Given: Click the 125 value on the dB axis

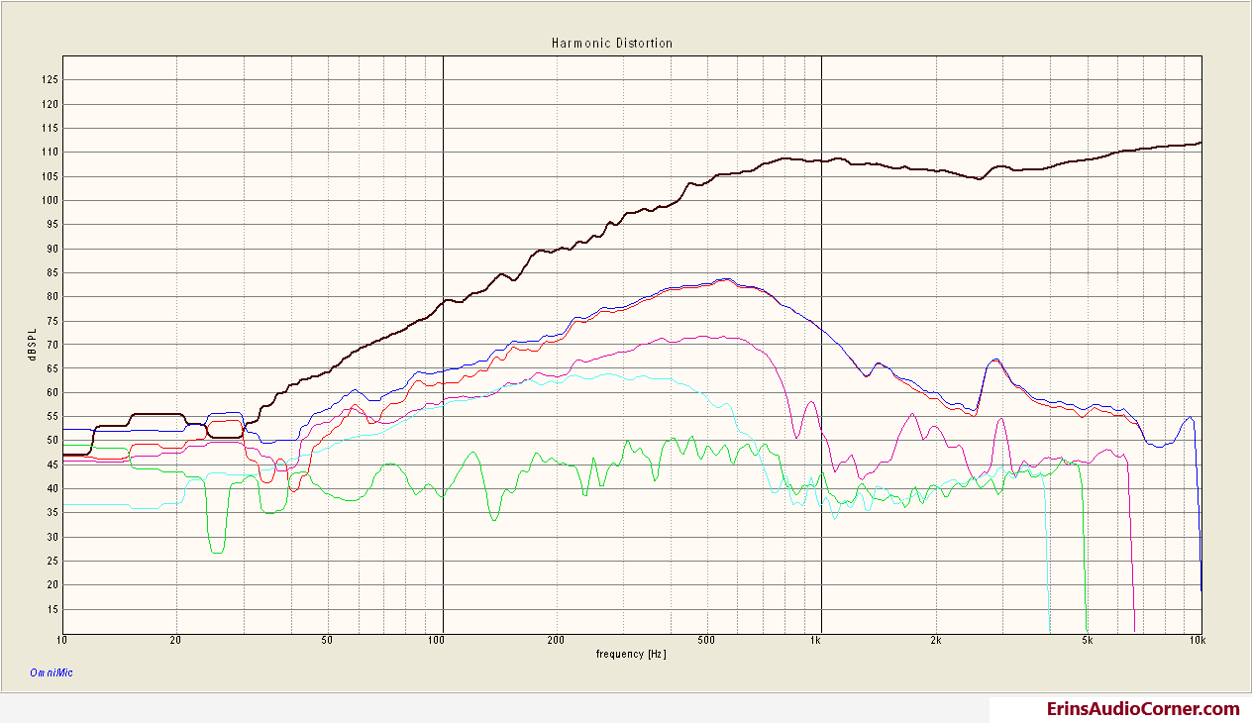Looking at the screenshot, I should click(x=52, y=80).
